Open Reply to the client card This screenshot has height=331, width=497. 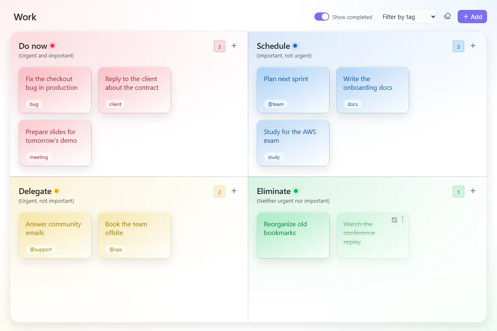[x=135, y=90]
